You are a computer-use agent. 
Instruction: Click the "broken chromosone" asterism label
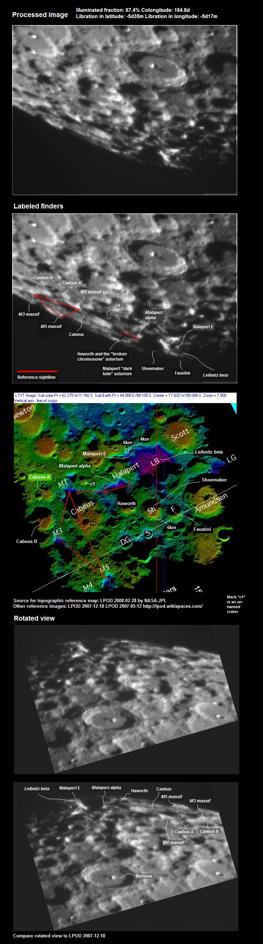pyautogui.click(x=102, y=356)
